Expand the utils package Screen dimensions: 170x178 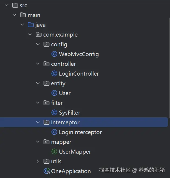(38, 161)
